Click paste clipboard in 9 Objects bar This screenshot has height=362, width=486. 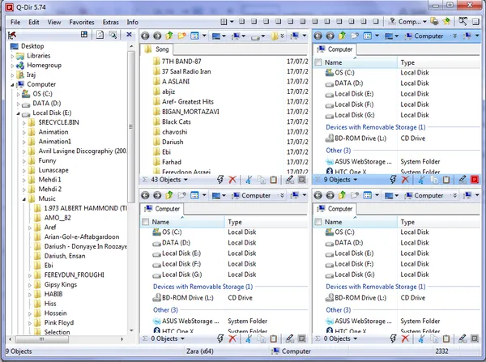pos(446,180)
